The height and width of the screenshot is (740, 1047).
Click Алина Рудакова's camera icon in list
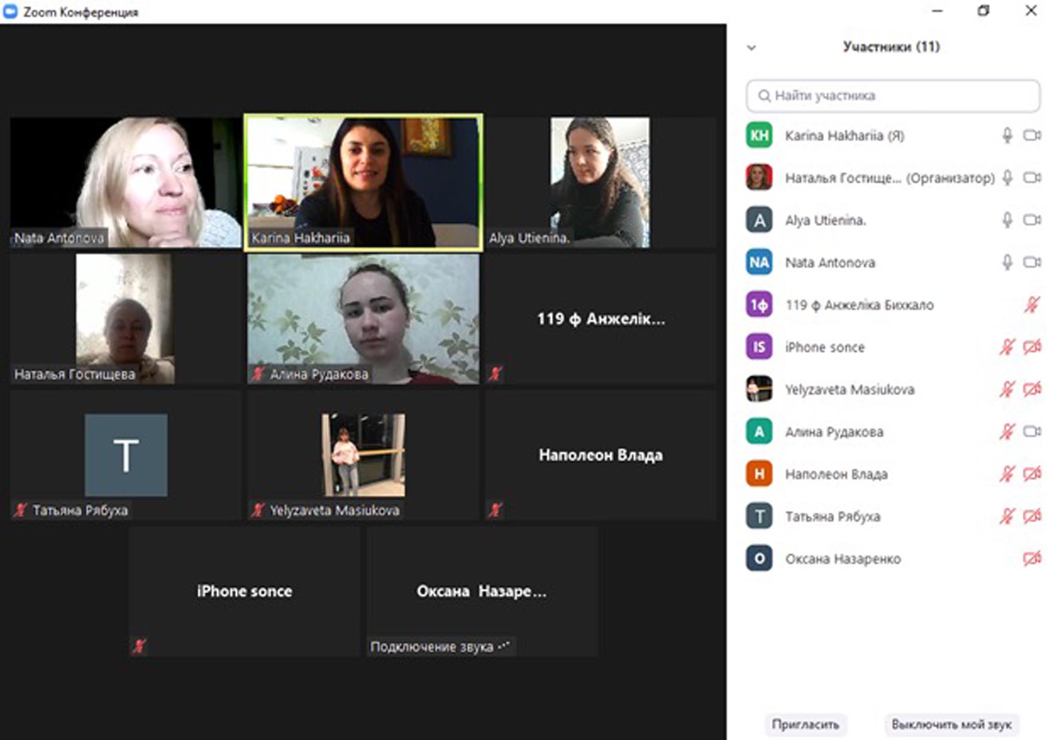[x=1032, y=431]
